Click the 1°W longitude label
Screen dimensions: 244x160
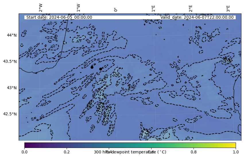pos(78,8)
